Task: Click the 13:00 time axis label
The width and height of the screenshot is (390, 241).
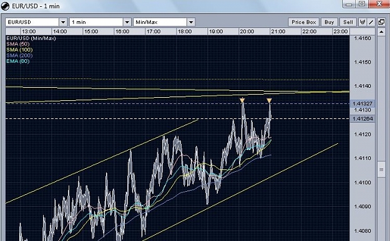Action: click(29, 32)
